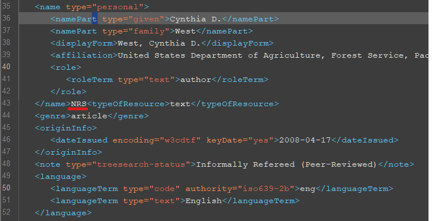The width and height of the screenshot is (434, 221).
Task: Select line number 36 in the gutter
Action: click(6, 18)
